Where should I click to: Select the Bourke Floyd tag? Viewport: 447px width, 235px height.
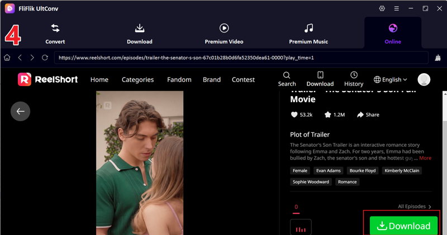click(x=363, y=171)
